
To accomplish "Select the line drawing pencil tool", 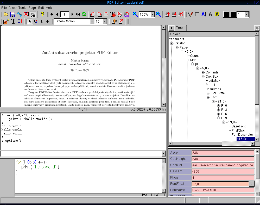I will [190, 14].
